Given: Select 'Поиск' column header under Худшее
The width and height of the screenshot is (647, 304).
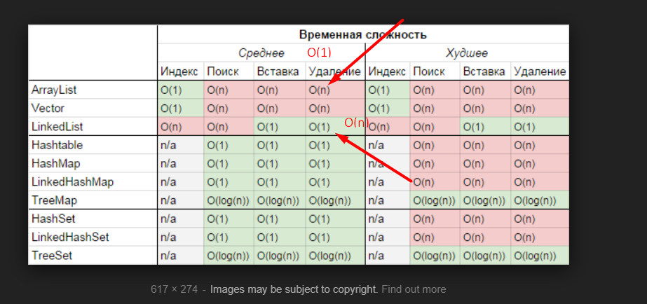Looking at the screenshot, I should pos(429,71).
